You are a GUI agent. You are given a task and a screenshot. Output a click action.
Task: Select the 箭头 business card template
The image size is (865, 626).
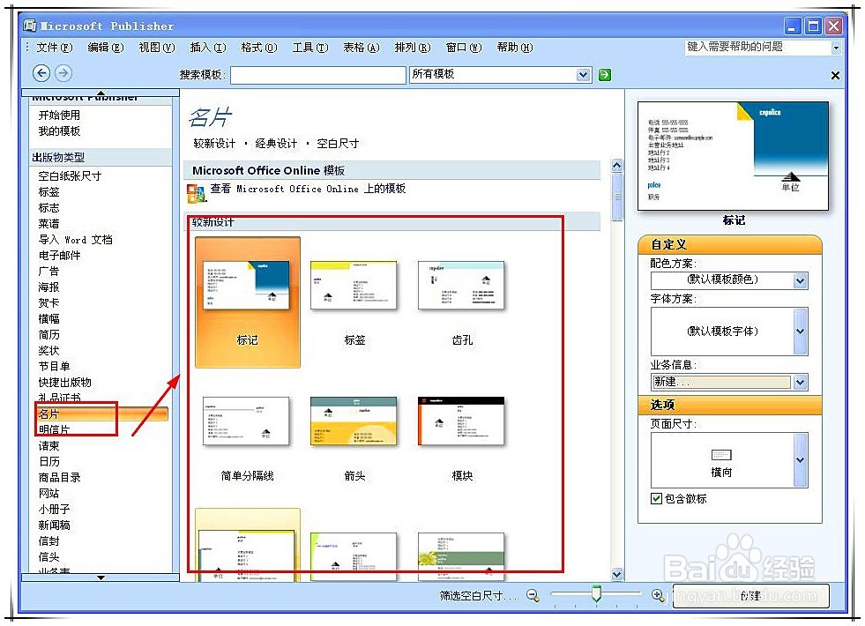click(354, 438)
